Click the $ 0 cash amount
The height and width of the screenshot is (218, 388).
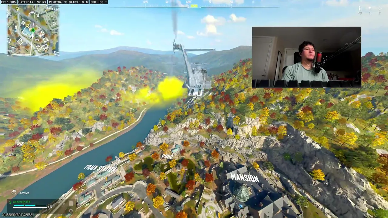pos(50,206)
